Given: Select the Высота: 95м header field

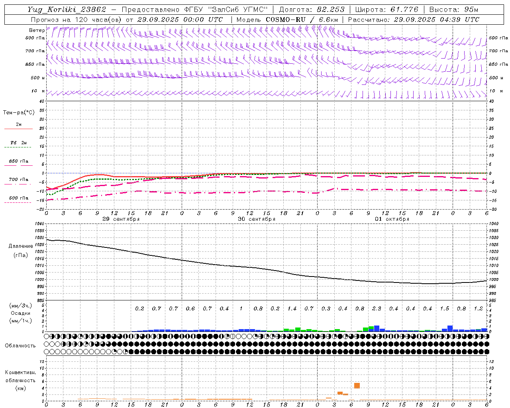Looking at the screenshot, I should tap(453, 10).
